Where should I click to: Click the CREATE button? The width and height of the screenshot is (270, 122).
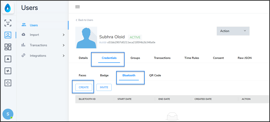[84, 87]
